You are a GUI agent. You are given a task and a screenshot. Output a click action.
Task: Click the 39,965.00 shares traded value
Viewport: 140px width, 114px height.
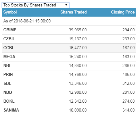(78, 30)
